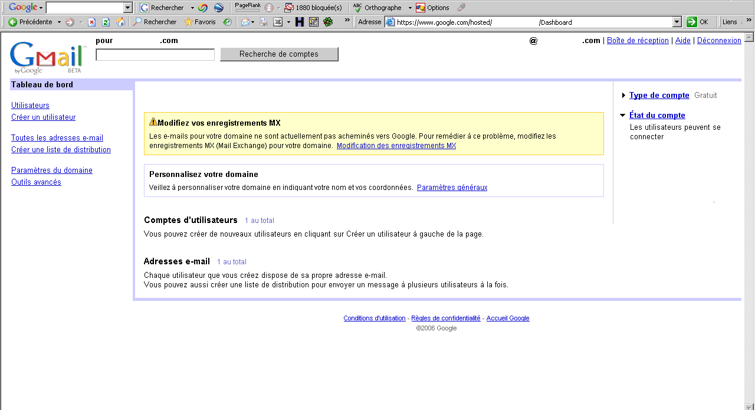Viewport: 755px width, 410px height.
Task: Click the Recherche de comptes button
Action: click(279, 54)
